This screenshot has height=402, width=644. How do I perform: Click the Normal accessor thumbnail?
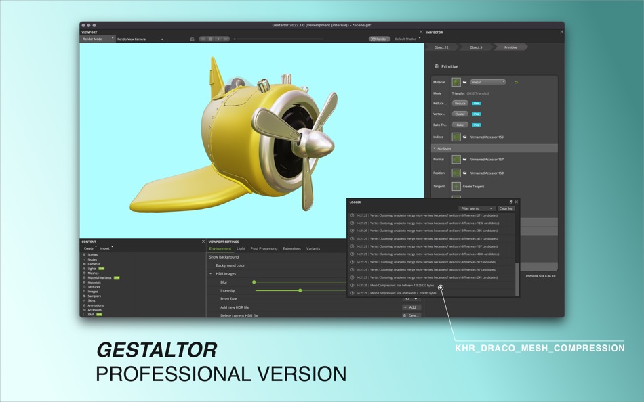(x=456, y=159)
